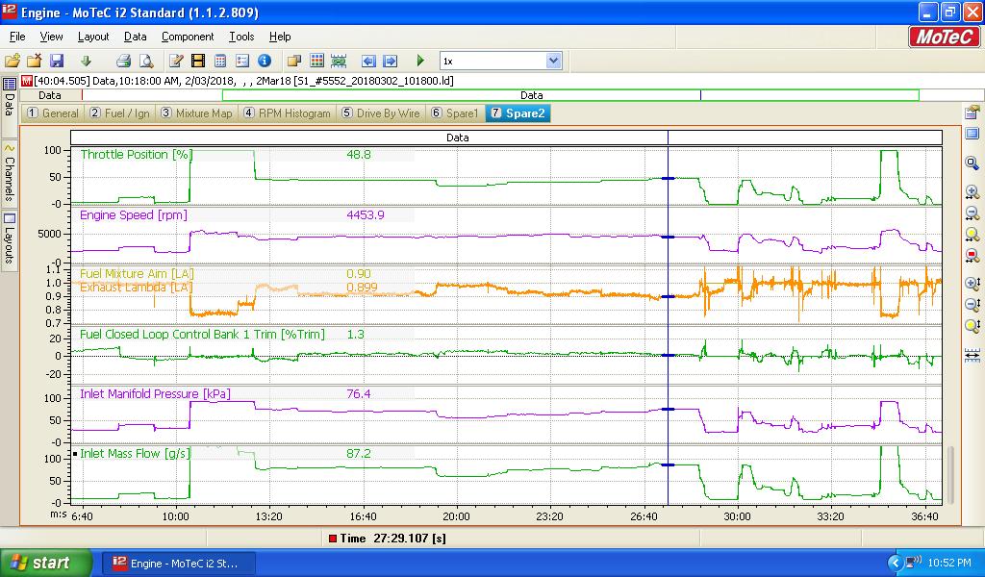This screenshot has height=577, width=985.
Task: Click the Fuel Mixture Aim [LA] label
Action: (137, 274)
